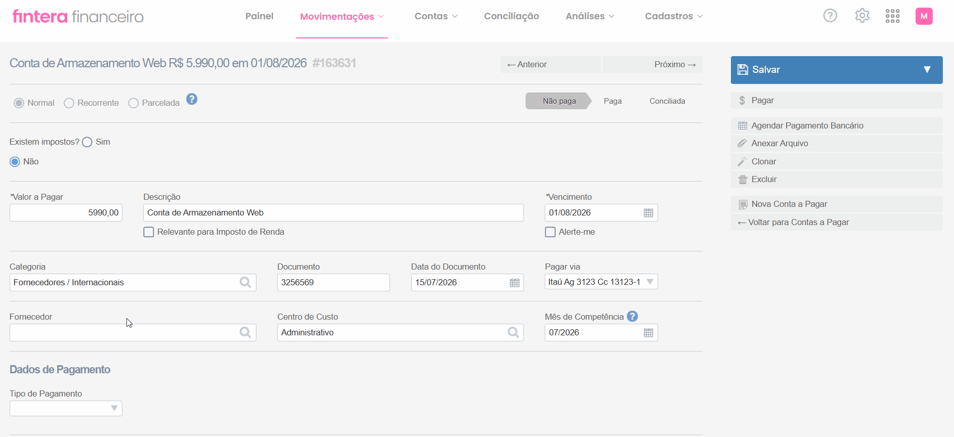Open calendar icon in Data do Documento field
Screen dimensions: 954x437
tap(514, 283)
